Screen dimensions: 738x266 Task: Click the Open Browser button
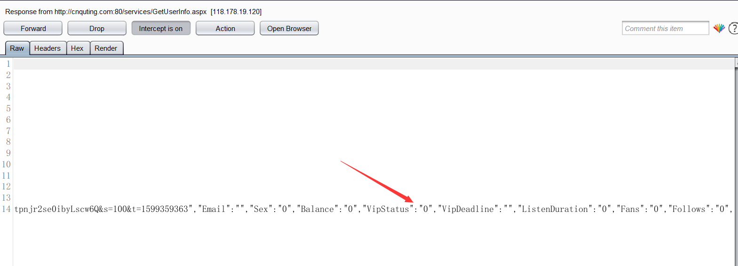tap(289, 28)
